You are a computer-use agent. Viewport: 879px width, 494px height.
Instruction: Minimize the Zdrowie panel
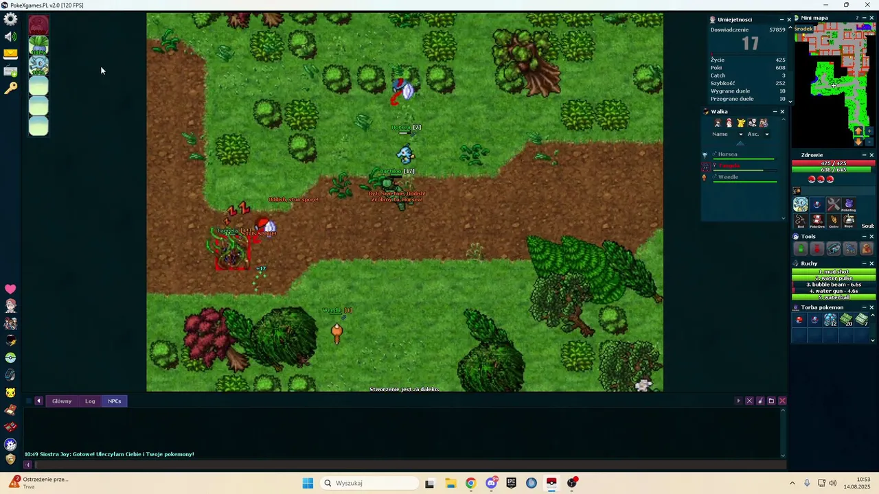(x=864, y=155)
